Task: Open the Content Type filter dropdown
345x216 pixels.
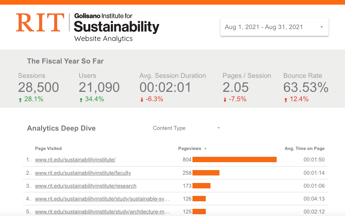Action: coord(186,128)
